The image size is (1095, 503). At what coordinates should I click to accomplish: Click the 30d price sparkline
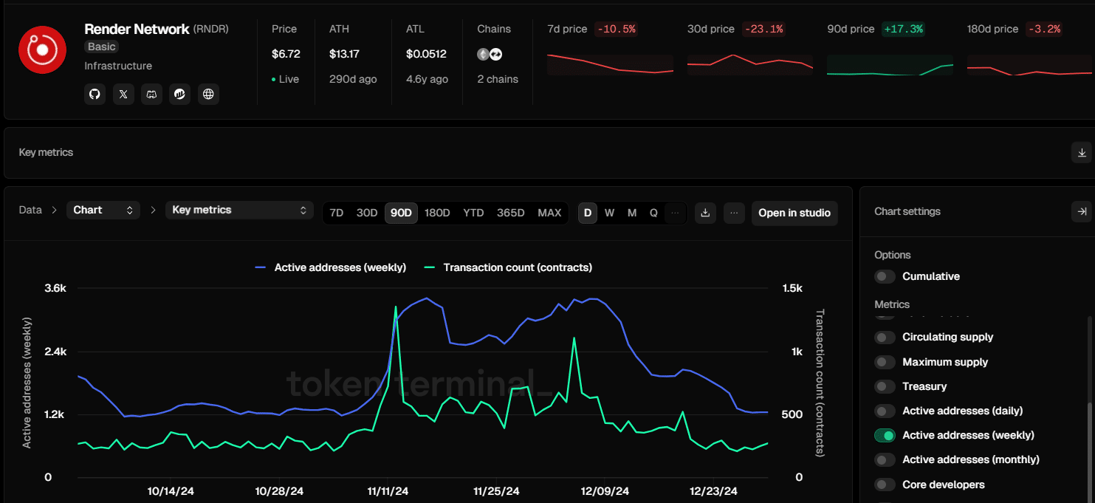point(750,65)
